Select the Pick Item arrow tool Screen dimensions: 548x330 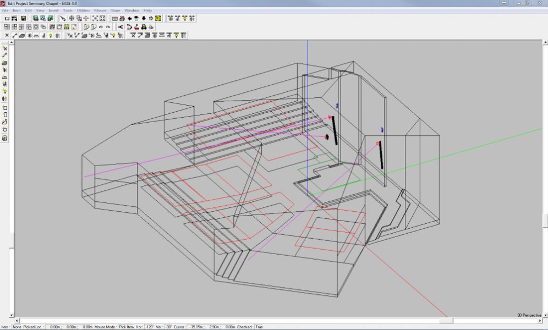(63, 18)
